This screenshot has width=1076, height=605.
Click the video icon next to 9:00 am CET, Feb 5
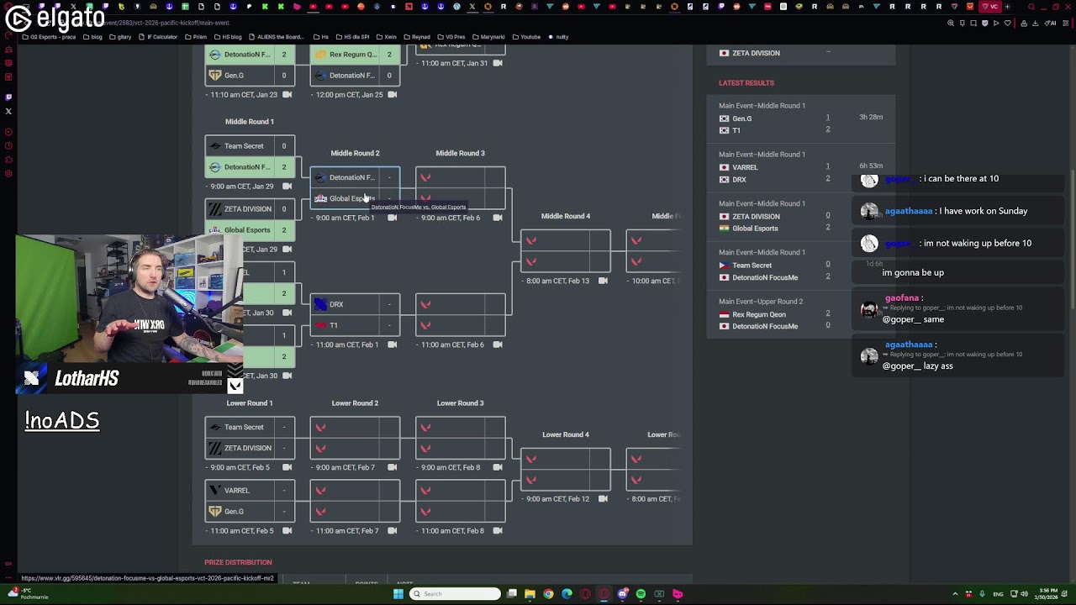[287, 467]
